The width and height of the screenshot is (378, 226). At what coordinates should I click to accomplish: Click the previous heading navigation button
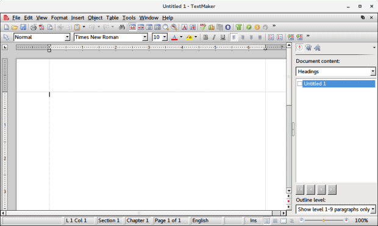coord(311,189)
